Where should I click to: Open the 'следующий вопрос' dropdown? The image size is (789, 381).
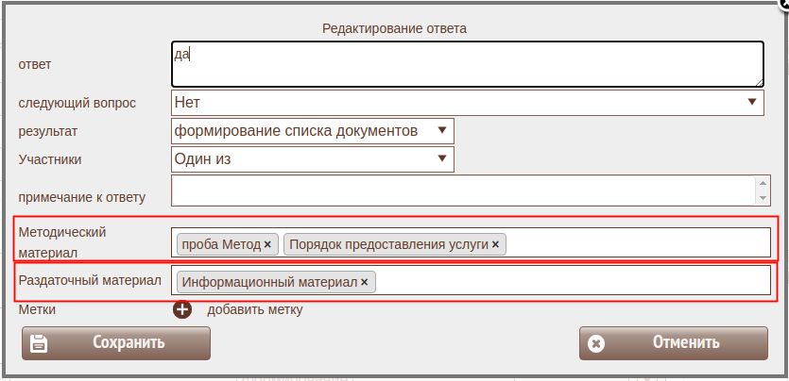coord(467,102)
